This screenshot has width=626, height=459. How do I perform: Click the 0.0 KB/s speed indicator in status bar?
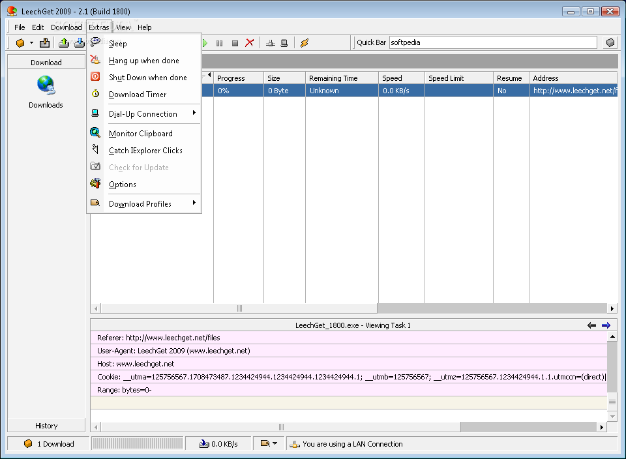219,444
